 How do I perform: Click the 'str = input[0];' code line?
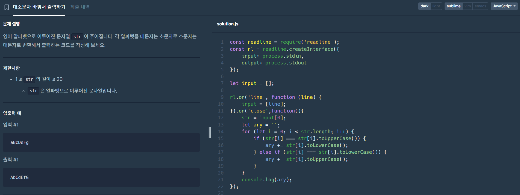264,118
